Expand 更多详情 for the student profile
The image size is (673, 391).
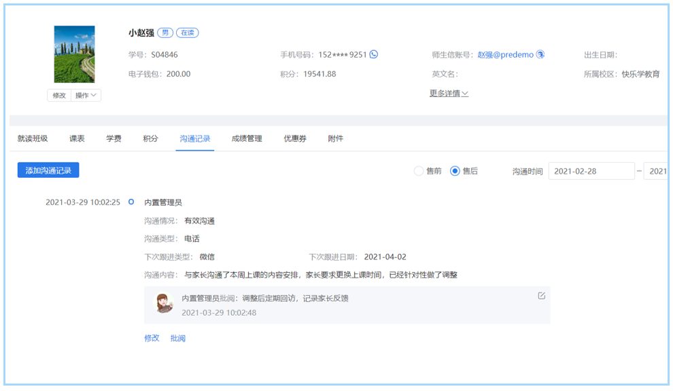[449, 94]
